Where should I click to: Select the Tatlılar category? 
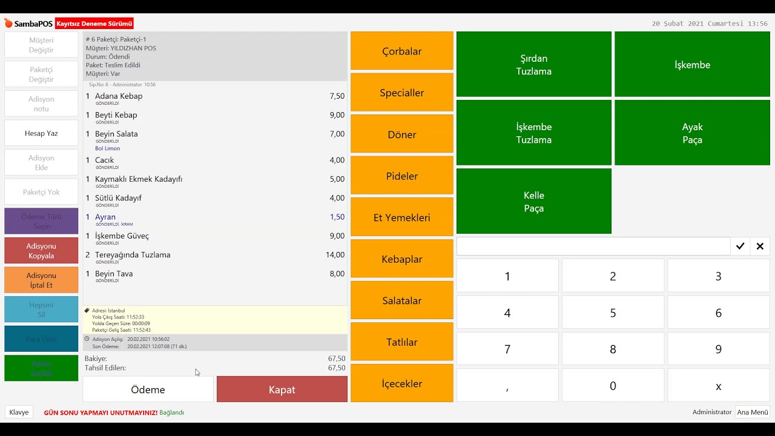[x=401, y=342]
